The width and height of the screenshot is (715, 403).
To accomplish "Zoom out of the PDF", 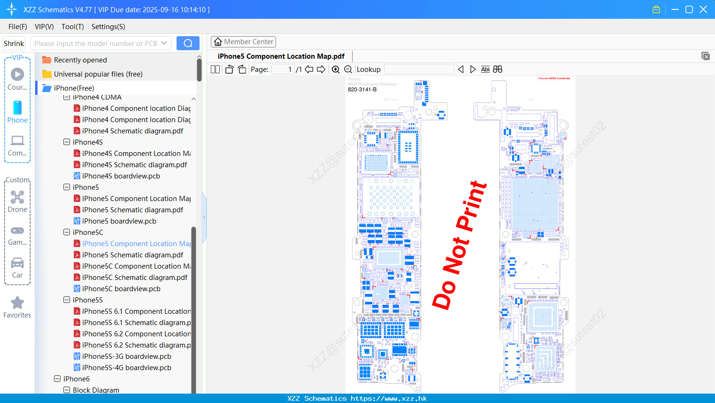I will click(348, 69).
